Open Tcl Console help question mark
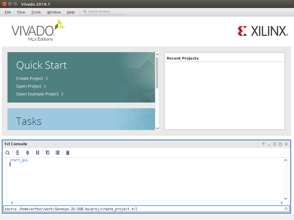Viewport: 294px width, 220px height. point(263,144)
